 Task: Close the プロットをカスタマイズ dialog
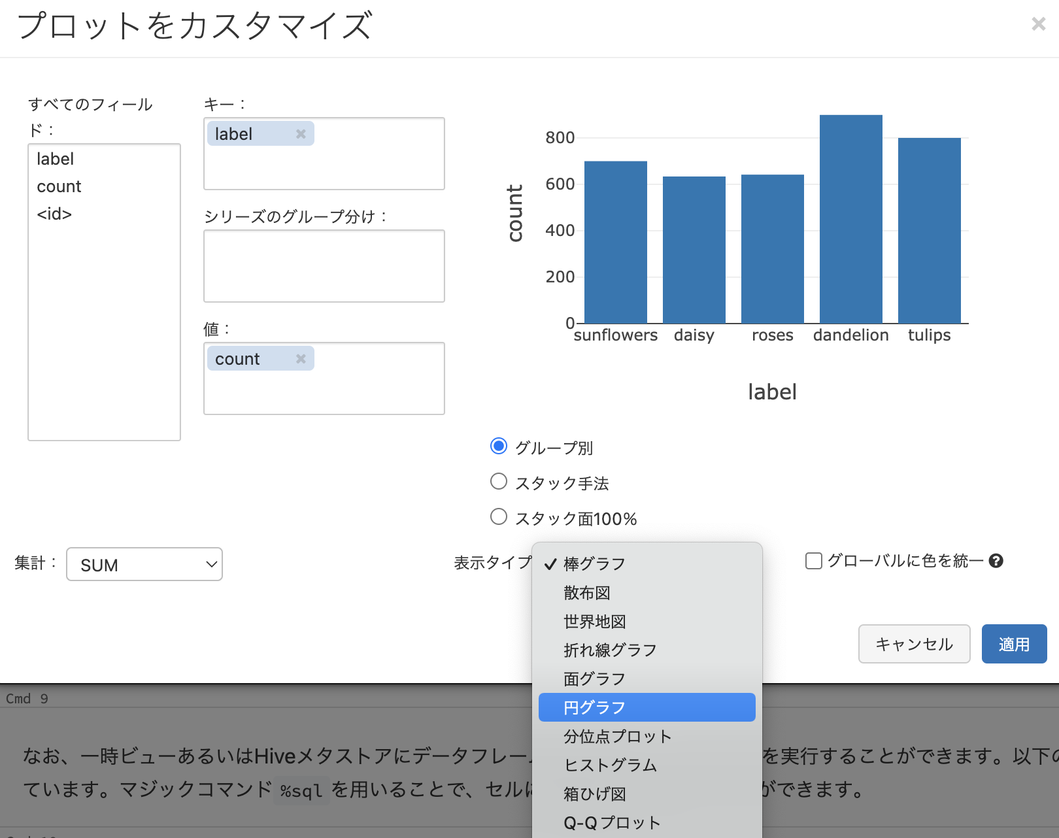pyautogui.click(x=1038, y=24)
